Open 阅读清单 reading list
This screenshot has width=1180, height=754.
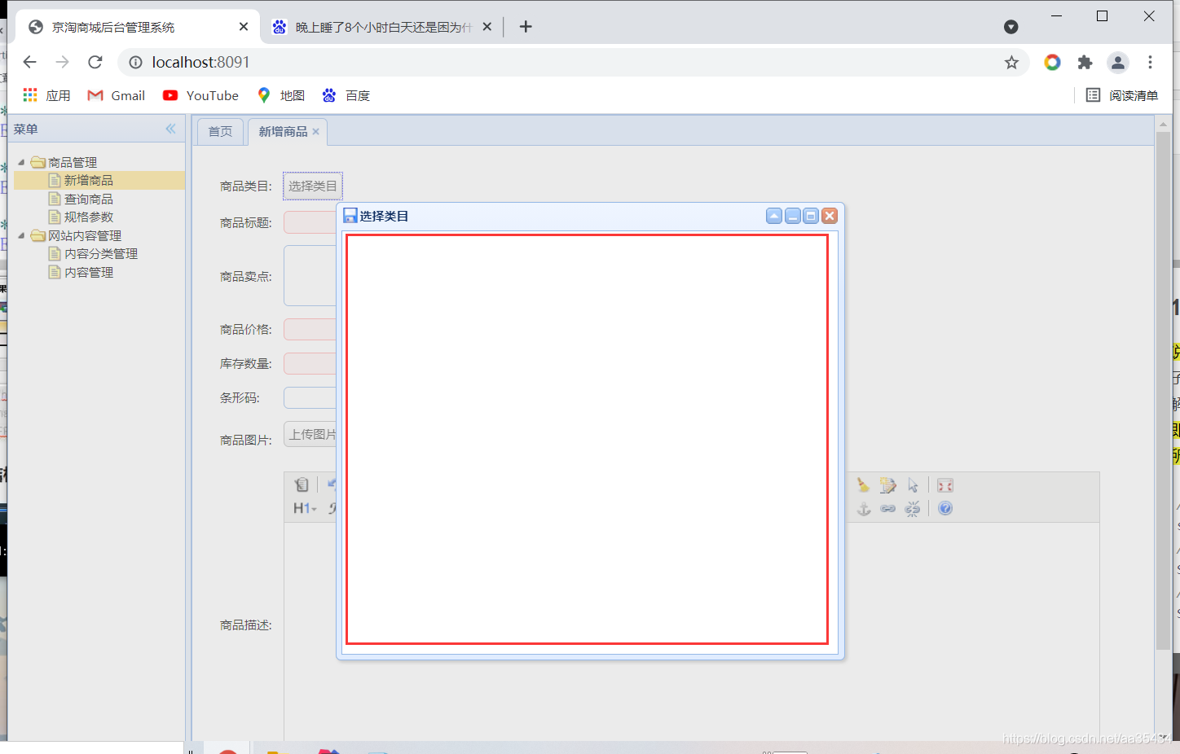click(x=1122, y=95)
